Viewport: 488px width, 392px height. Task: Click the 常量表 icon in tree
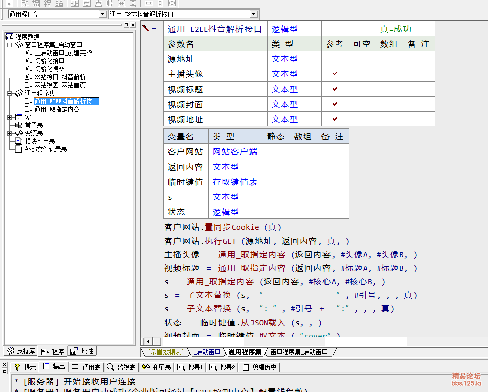(x=19, y=125)
